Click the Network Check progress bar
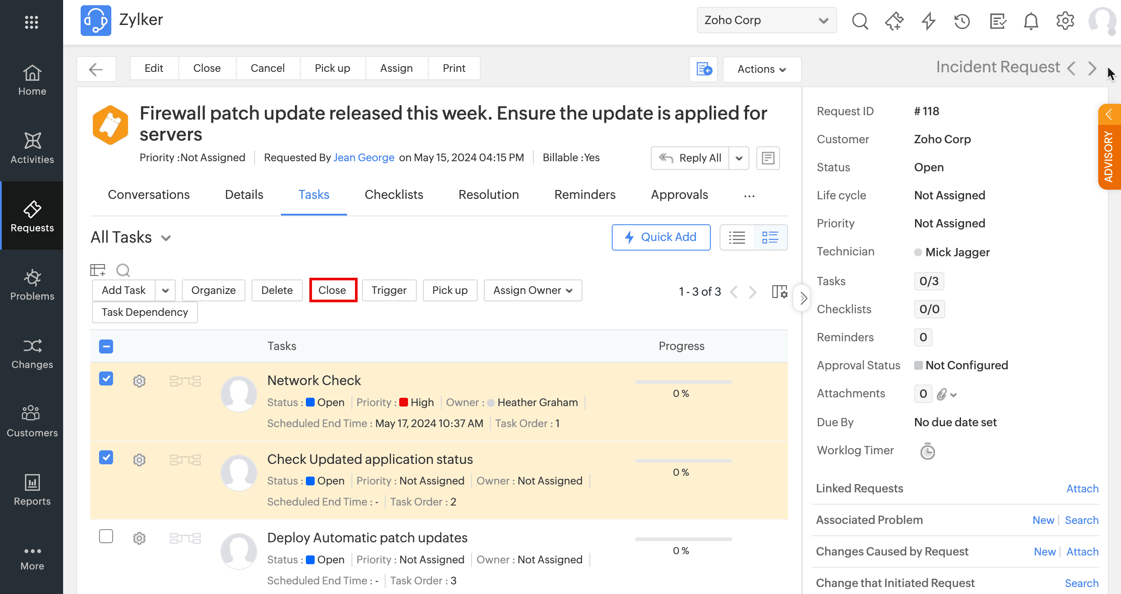The width and height of the screenshot is (1121, 594). 683,382
